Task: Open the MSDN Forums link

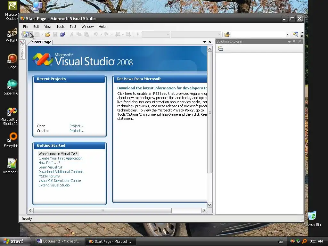Action: (49, 176)
